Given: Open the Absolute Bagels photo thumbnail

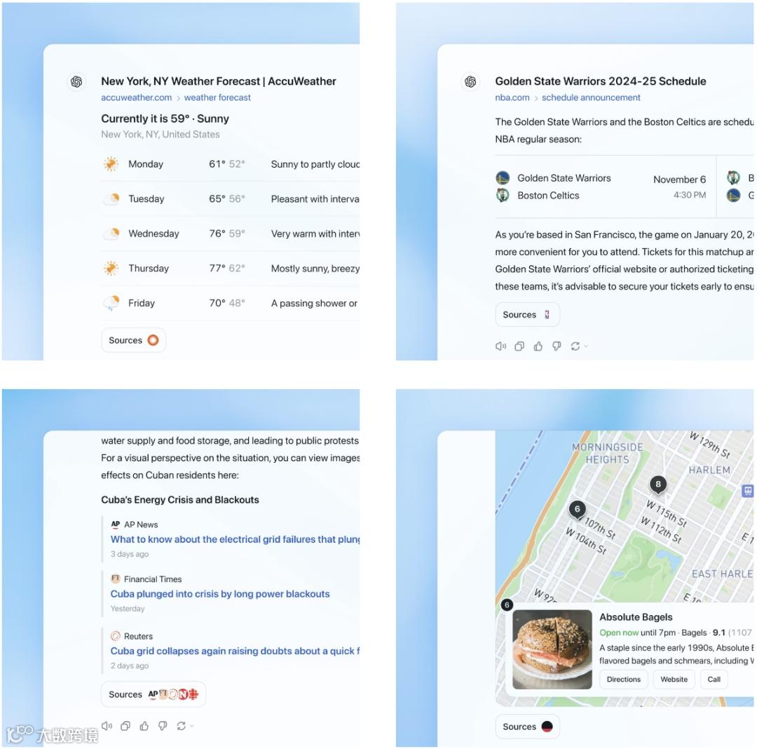Looking at the screenshot, I should click(x=552, y=649).
